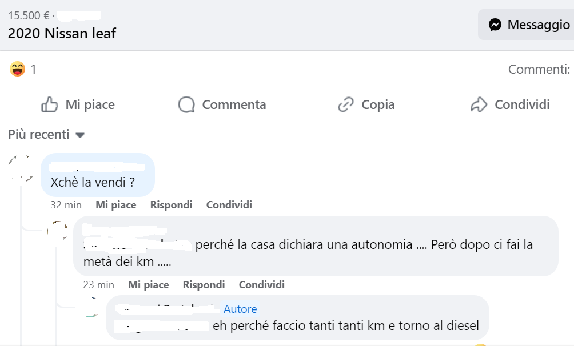The width and height of the screenshot is (574, 346).
Task: Open avatar of the "Xchè la vendi ?" commenter
Action: 21,168
